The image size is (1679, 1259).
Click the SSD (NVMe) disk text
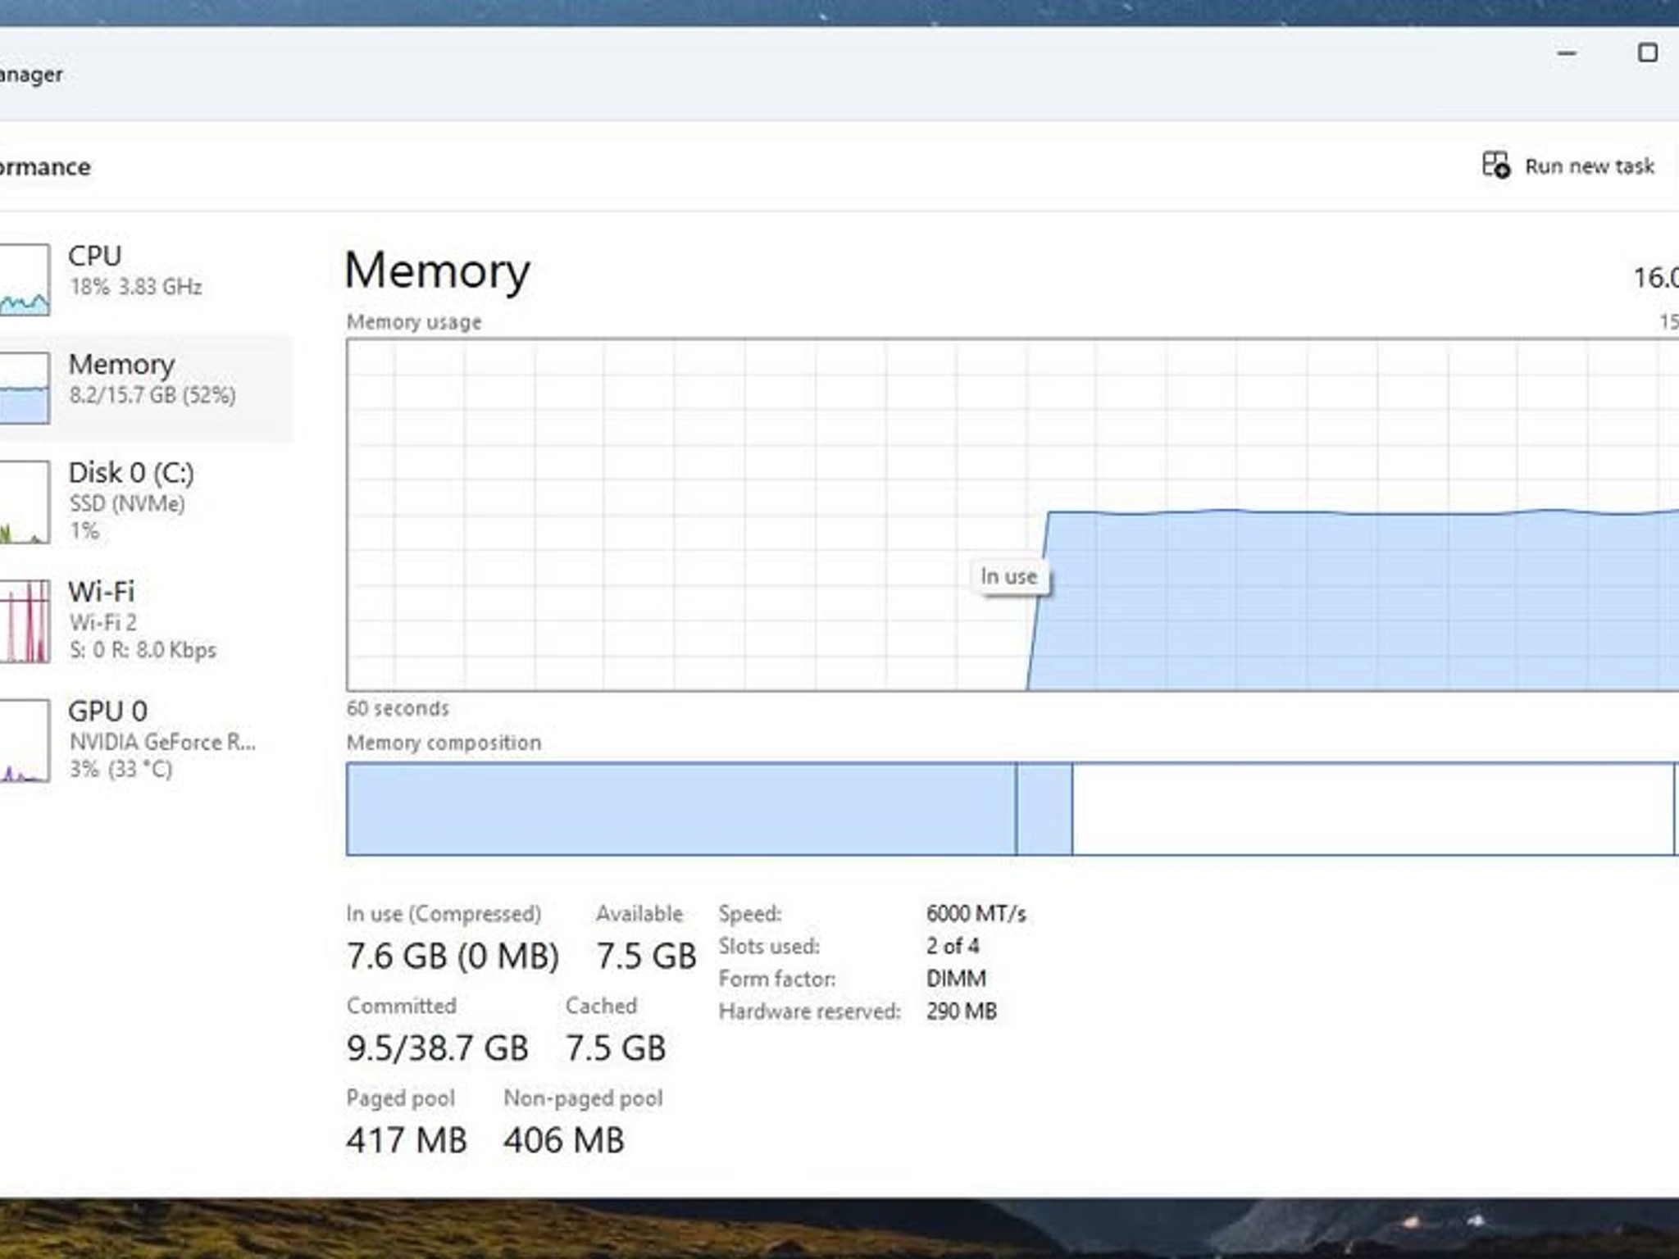tap(127, 503)
